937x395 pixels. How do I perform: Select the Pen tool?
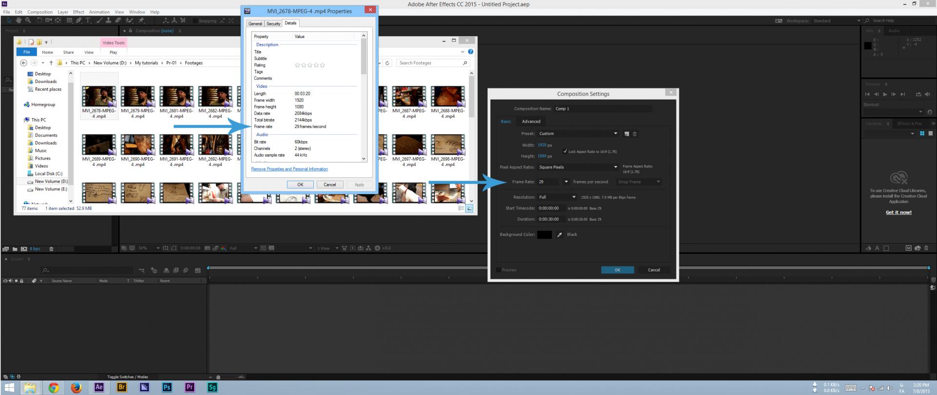pos(79,21)
